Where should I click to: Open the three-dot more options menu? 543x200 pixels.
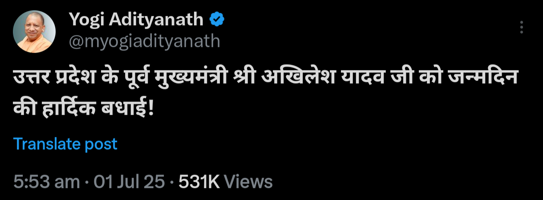click(521, 27)
